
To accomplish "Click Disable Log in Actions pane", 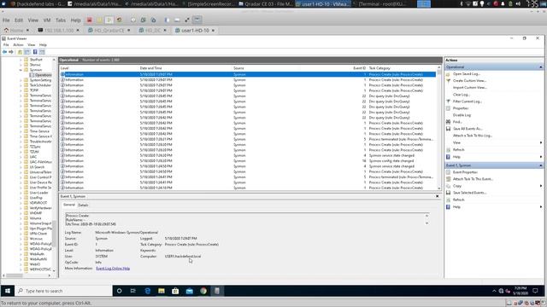I will (462, 115).
